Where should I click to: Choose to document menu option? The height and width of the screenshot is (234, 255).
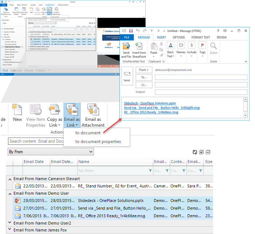[88, 133]
